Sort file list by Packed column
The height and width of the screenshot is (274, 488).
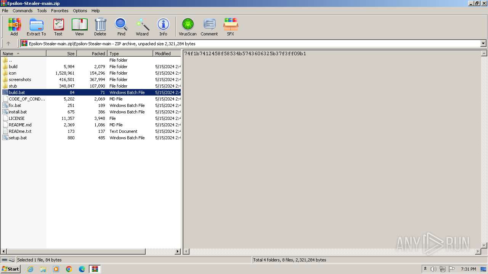click(92, 54)
